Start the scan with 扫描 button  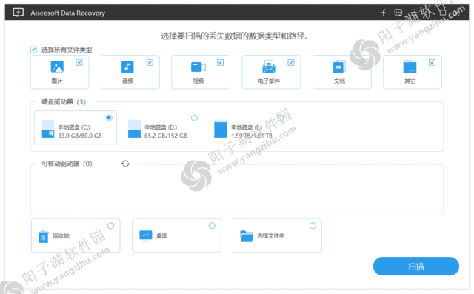416,266
